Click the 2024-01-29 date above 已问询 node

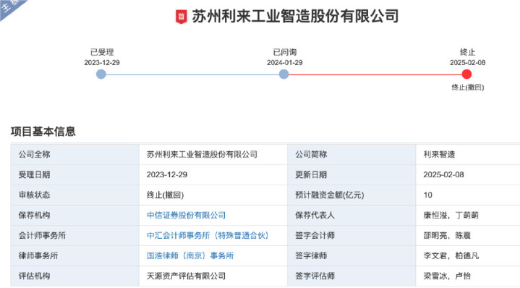point(284,63)
